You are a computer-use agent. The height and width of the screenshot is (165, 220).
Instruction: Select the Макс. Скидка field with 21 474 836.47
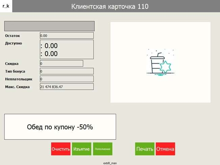[66, 87]
